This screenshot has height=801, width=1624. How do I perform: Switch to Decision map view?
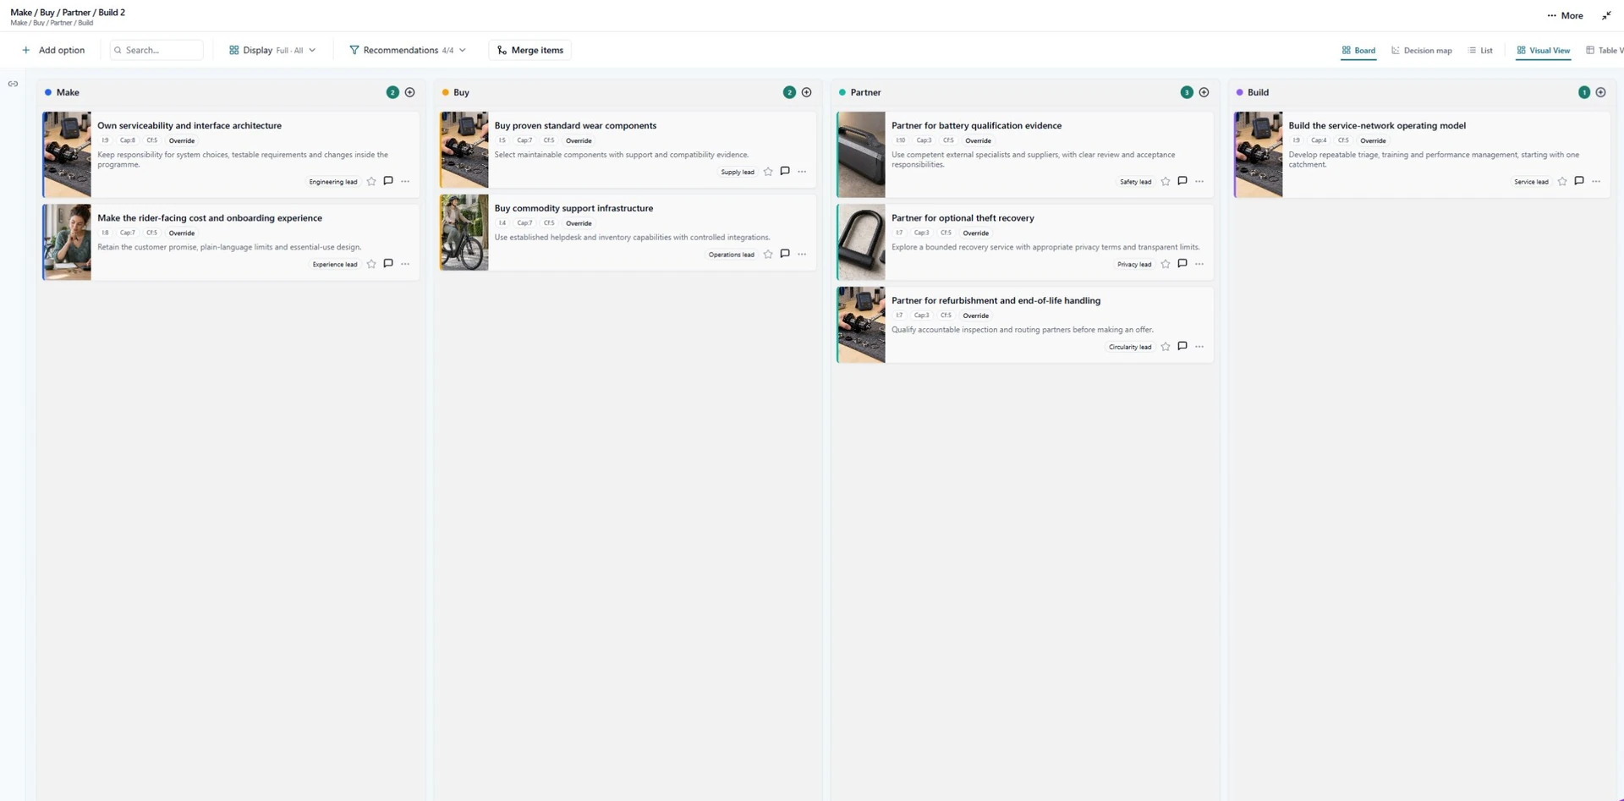[x=1421, y=51]
